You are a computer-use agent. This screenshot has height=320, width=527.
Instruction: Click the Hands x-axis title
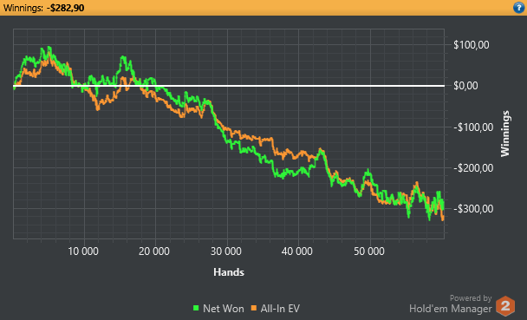point(229,272)
